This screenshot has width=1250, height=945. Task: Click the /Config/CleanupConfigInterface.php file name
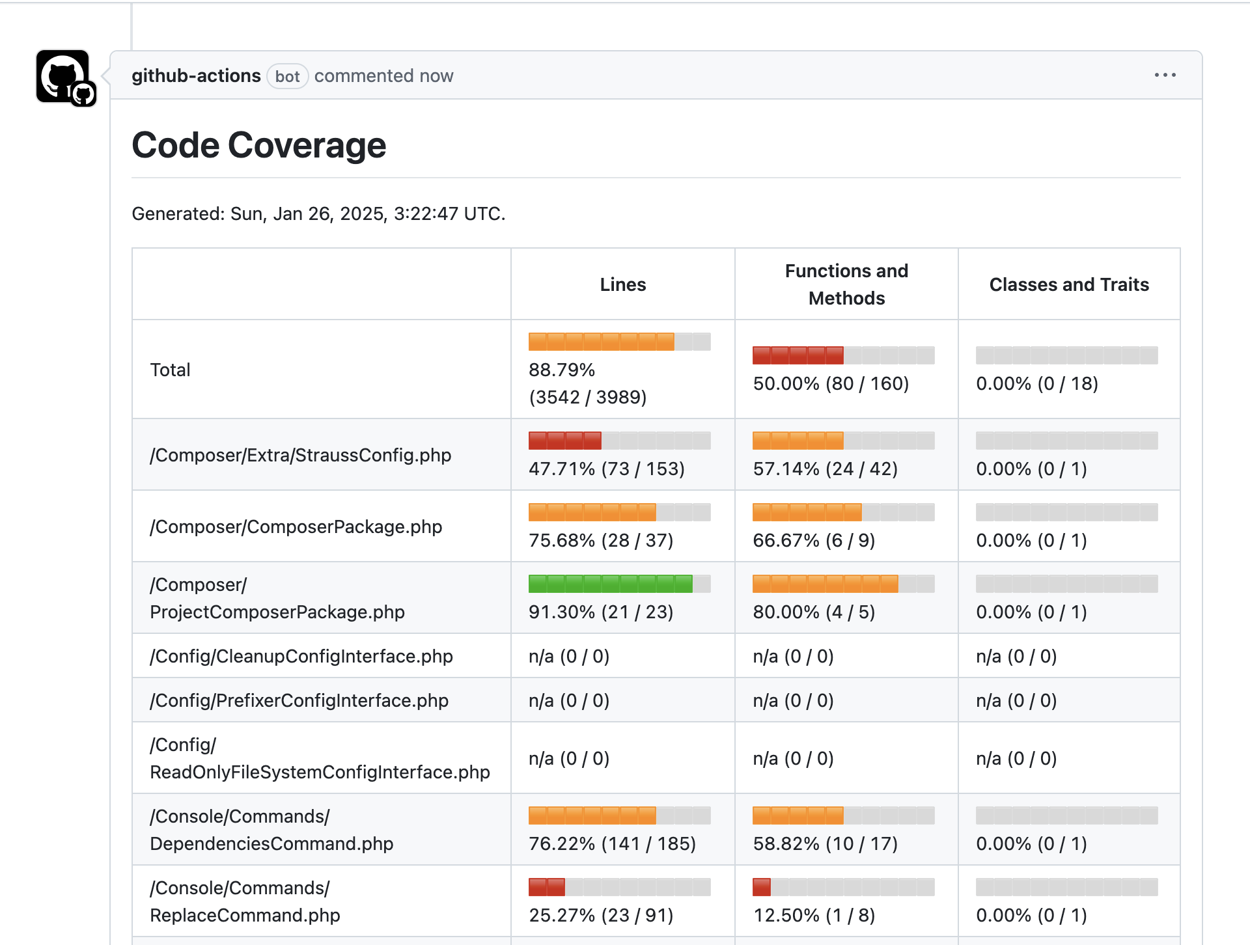301,656
